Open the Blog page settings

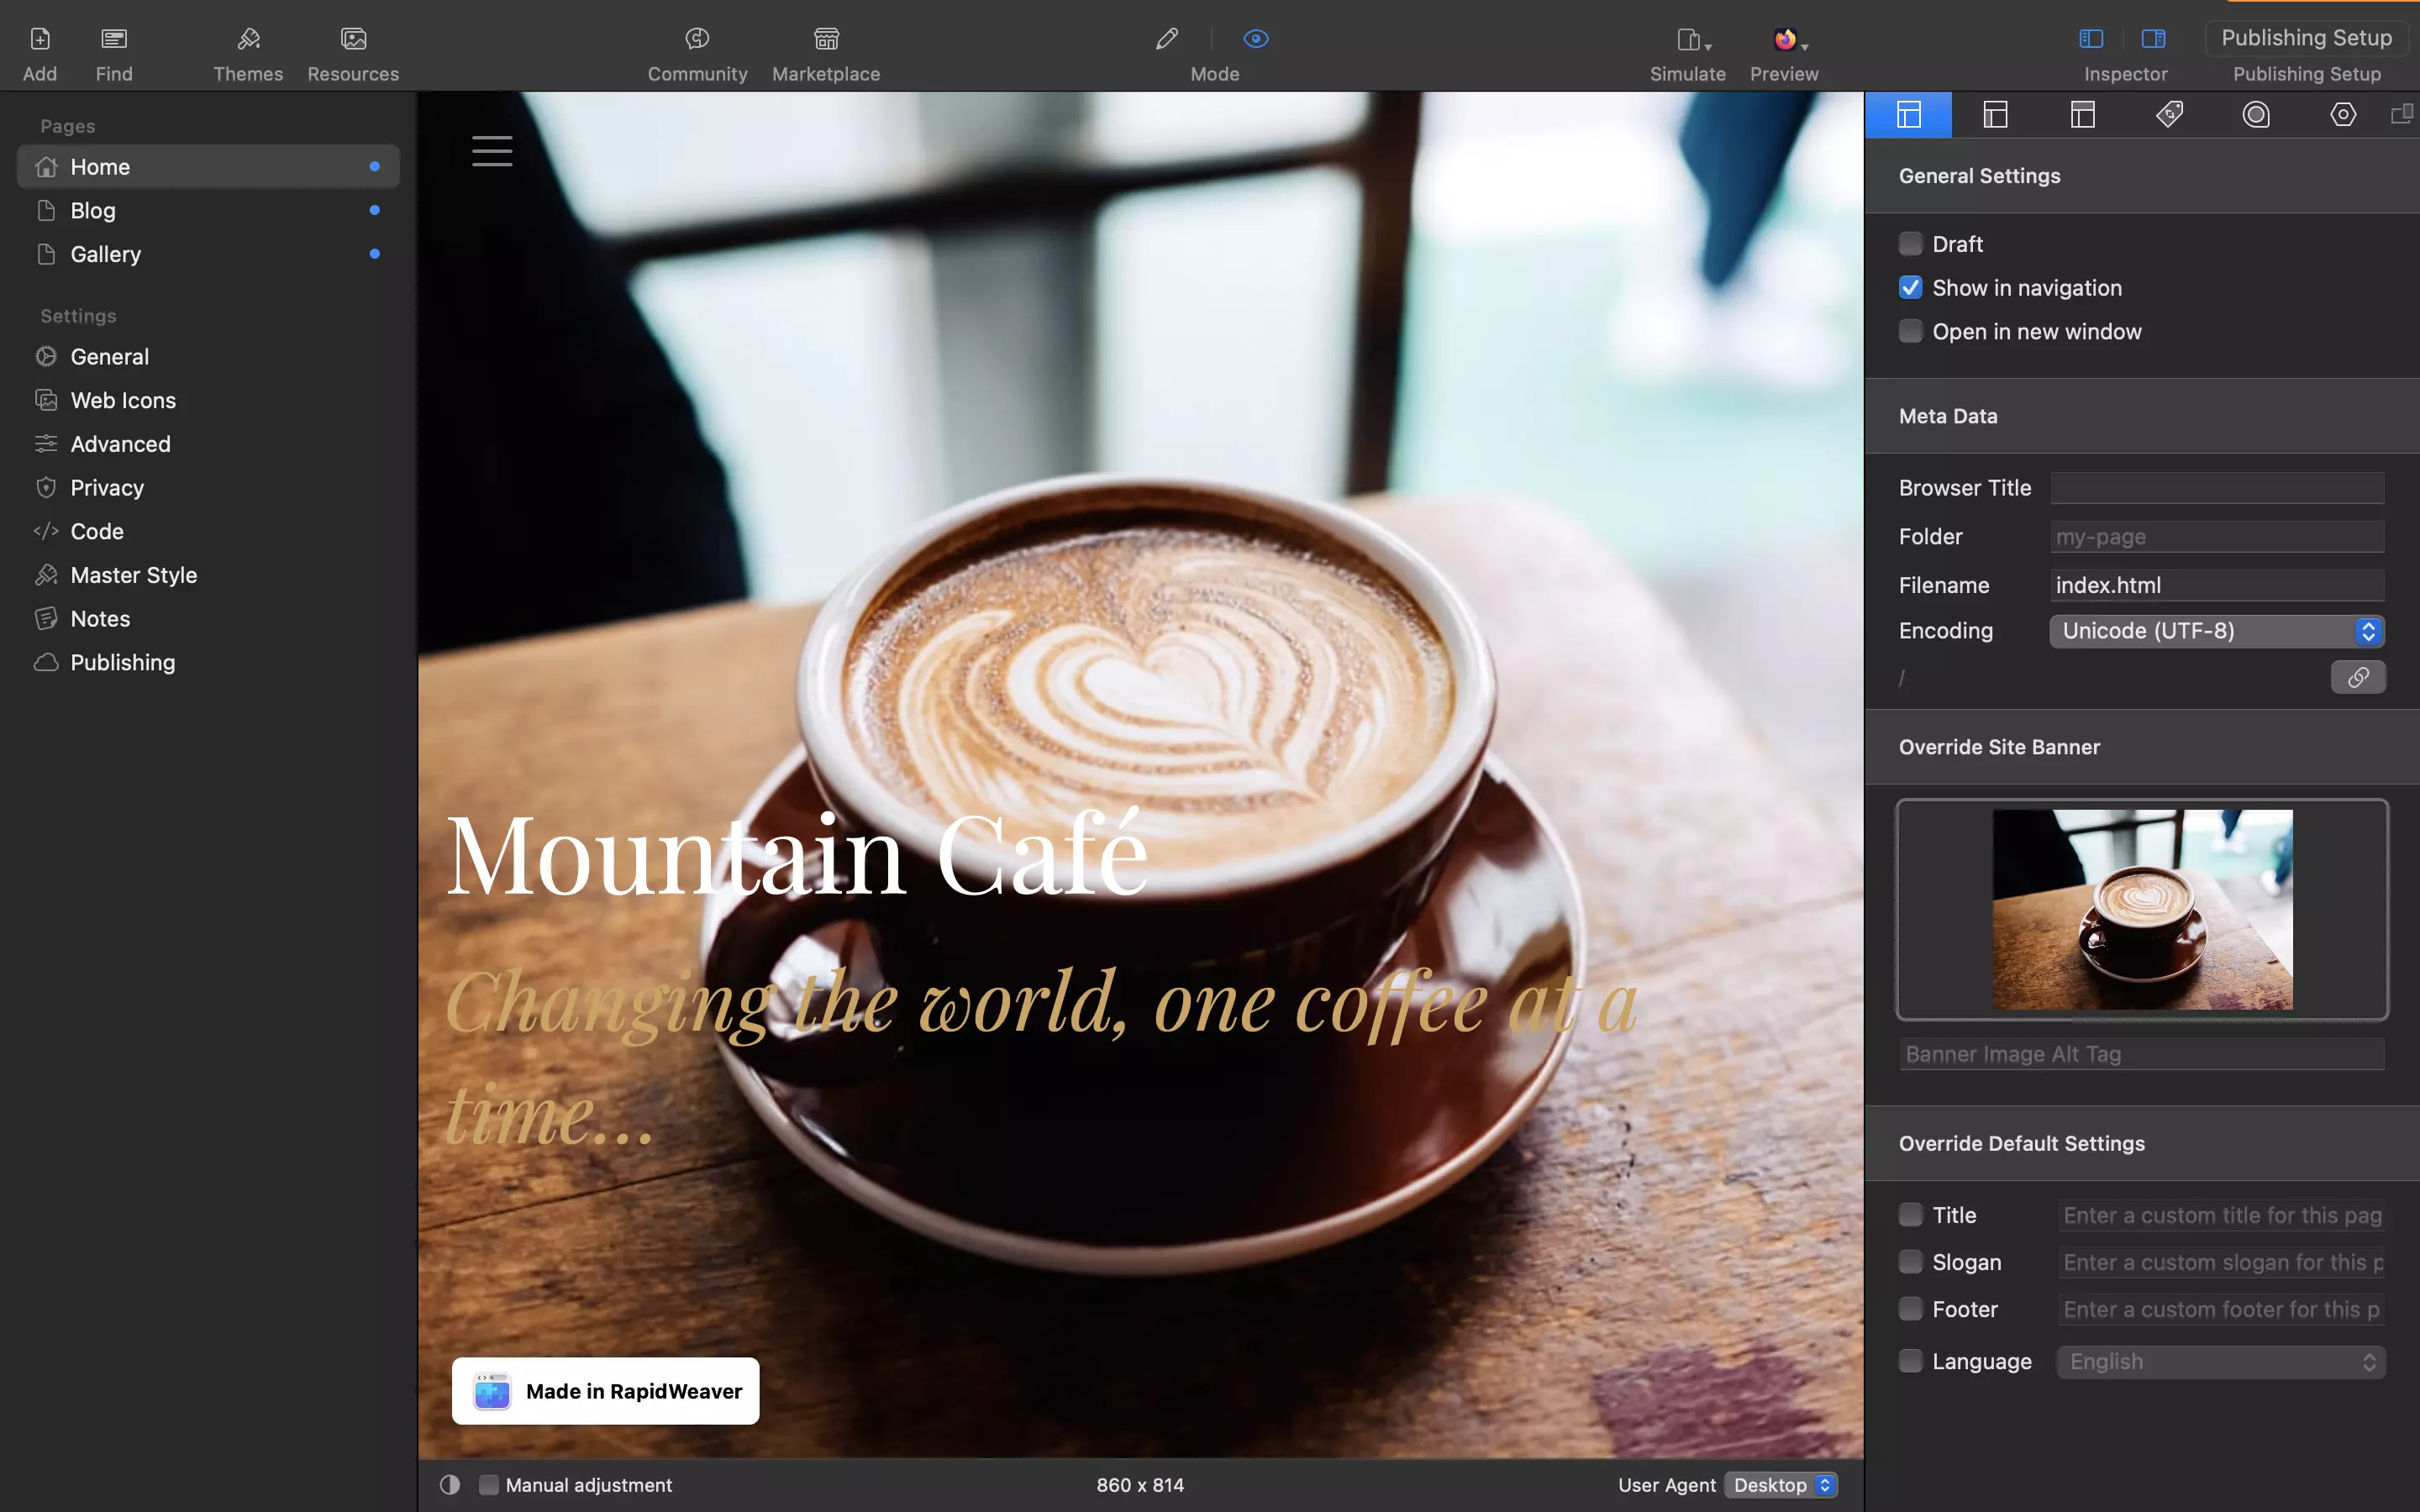(91, 209)
